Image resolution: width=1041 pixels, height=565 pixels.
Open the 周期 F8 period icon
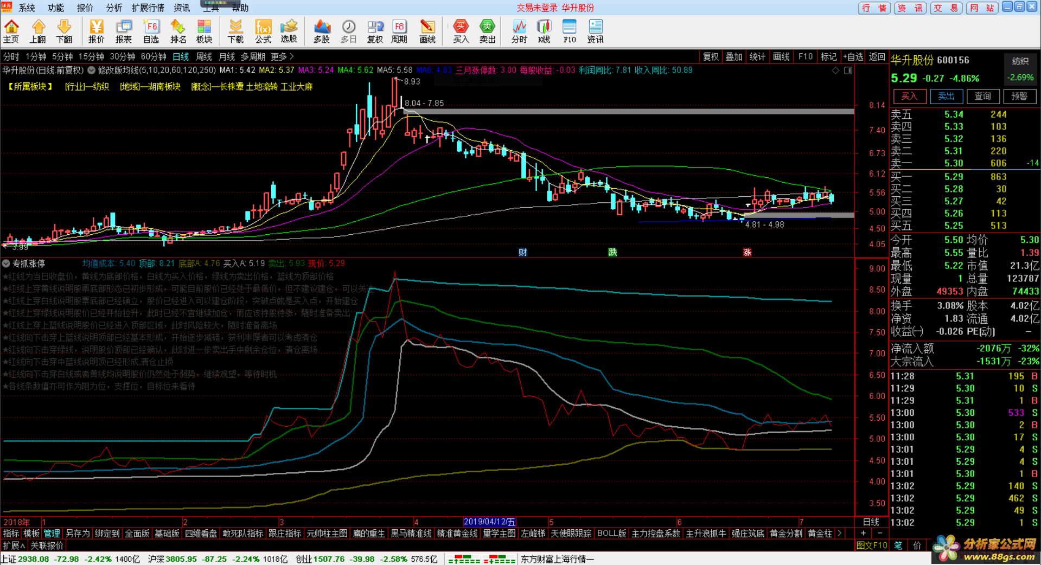tap(399, 31)
